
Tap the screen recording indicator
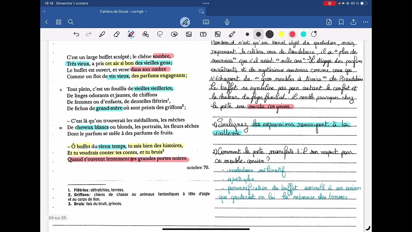pos(329,3)
